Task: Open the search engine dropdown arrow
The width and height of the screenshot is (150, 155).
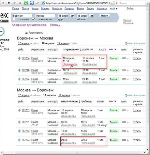Action: pyautogui.click(x=147, y=3)
